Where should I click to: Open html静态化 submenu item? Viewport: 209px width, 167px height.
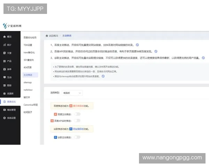point(29,53)
